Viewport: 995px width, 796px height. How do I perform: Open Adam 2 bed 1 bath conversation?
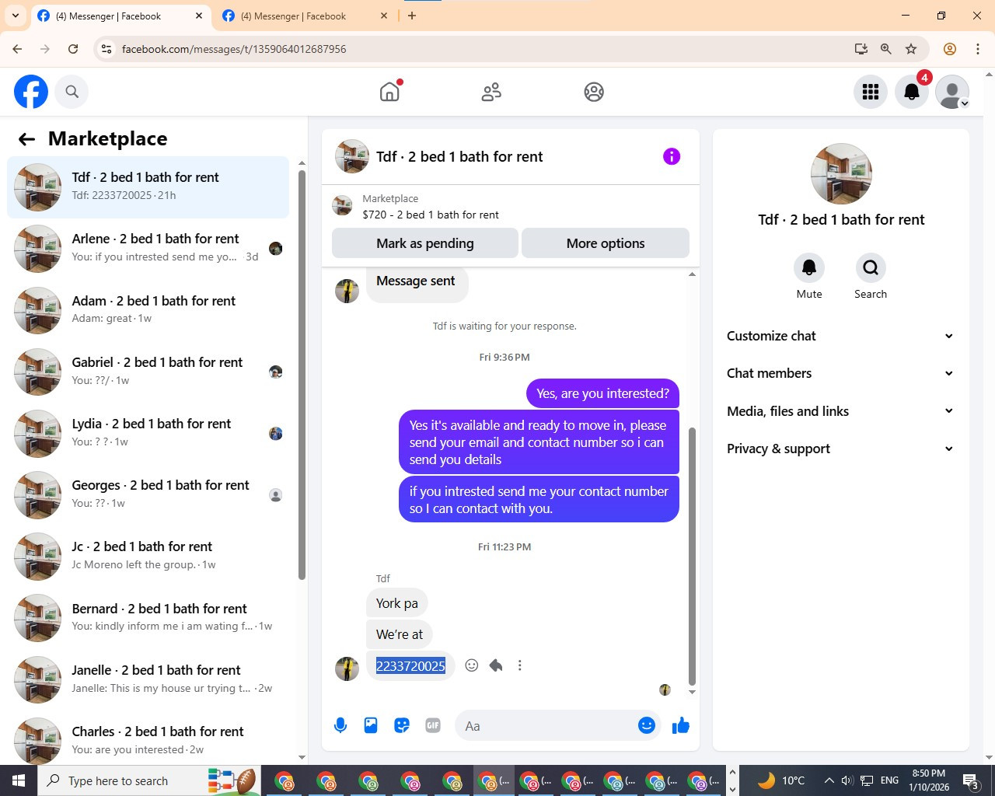[x=148, y=310]
